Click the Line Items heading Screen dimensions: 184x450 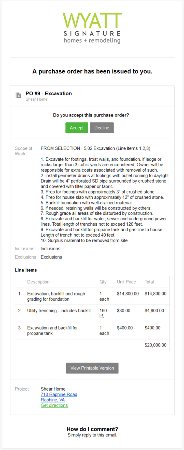pos(26,270)
